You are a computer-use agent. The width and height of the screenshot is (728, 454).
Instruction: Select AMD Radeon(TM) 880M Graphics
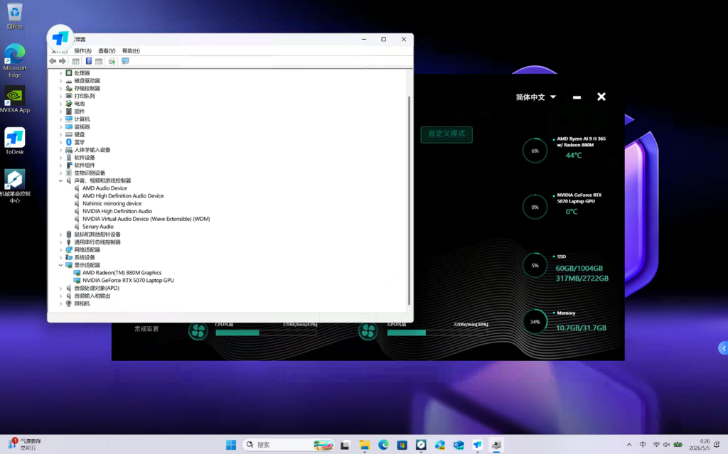[x=122, y=273]
